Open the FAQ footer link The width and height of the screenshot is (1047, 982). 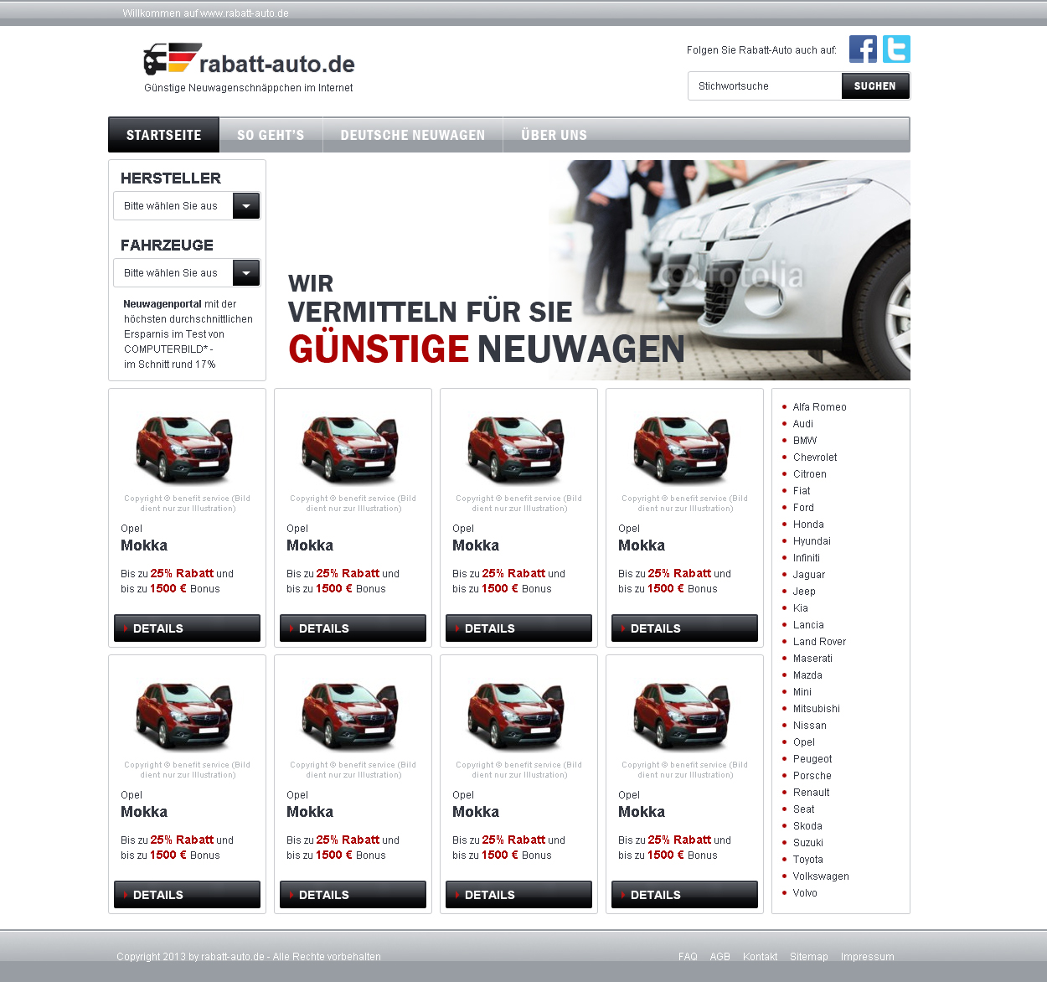click(688, 957)
